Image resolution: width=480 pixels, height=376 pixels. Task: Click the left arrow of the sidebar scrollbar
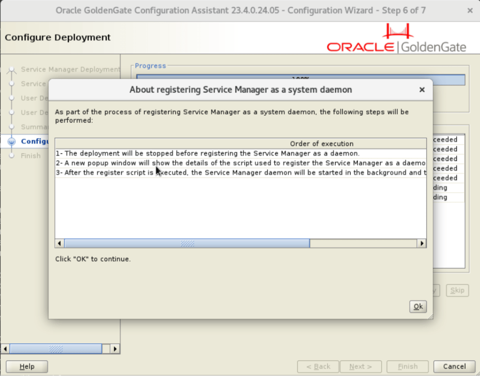pos(5,349)
